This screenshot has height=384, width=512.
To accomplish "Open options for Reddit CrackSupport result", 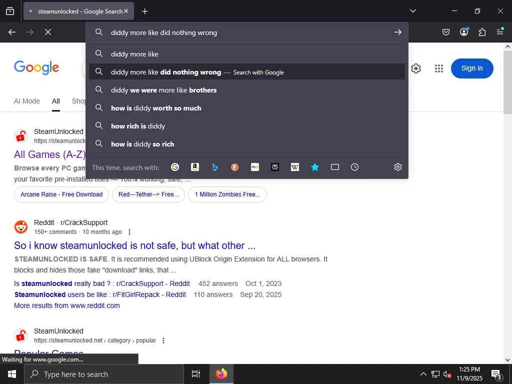I will (129, 232).
